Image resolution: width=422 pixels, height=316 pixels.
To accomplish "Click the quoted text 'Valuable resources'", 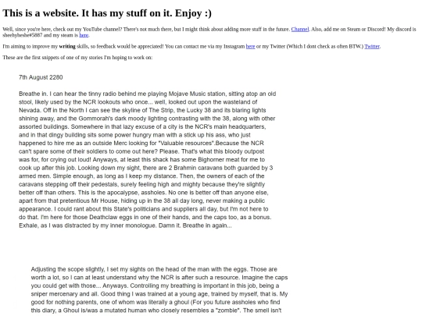I will click(x=188, y=143).
